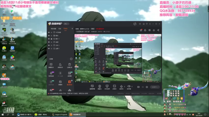Hide the 战绩 source layer
The image size is (209, 117).
[49, 42]
